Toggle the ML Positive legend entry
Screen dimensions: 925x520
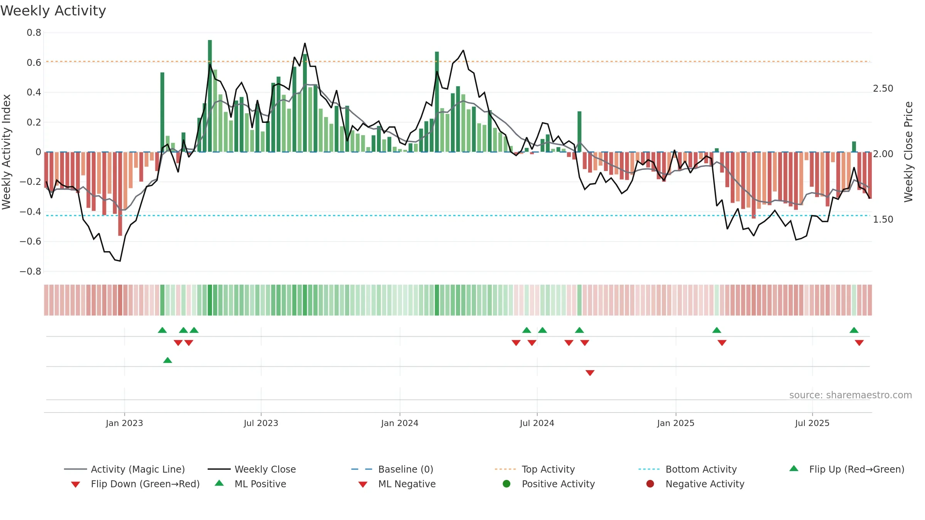click(x=251, y=484)
